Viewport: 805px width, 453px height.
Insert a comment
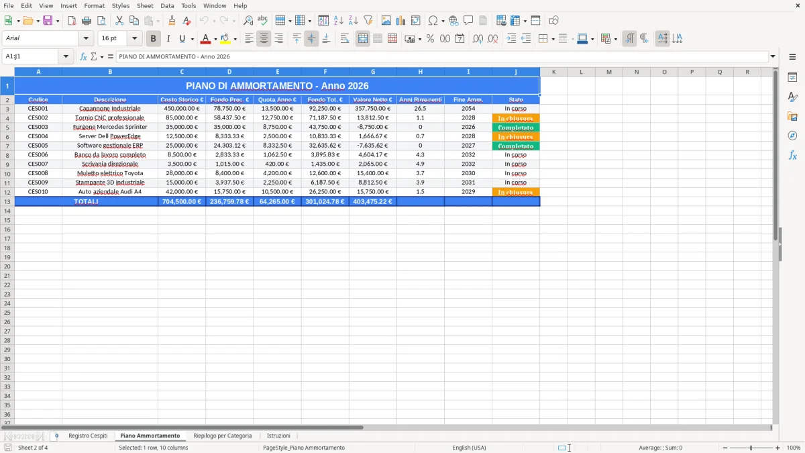point(468,20)
